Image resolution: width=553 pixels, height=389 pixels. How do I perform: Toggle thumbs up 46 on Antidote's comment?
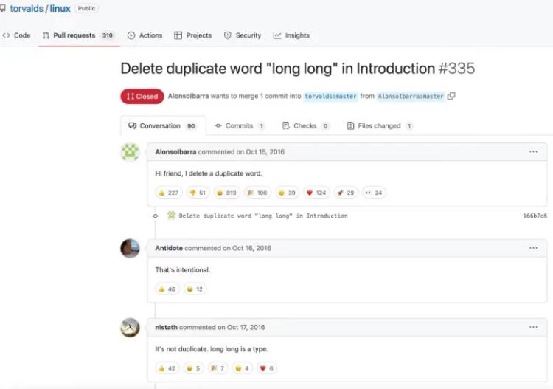click(167, 289)
